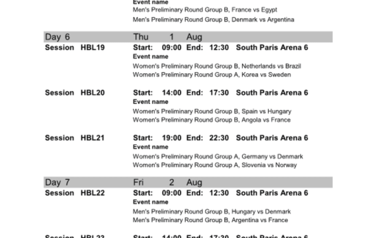Select Session HBL22 label
The width and height of the screenshot is (377, 238).
pos(75,193)
